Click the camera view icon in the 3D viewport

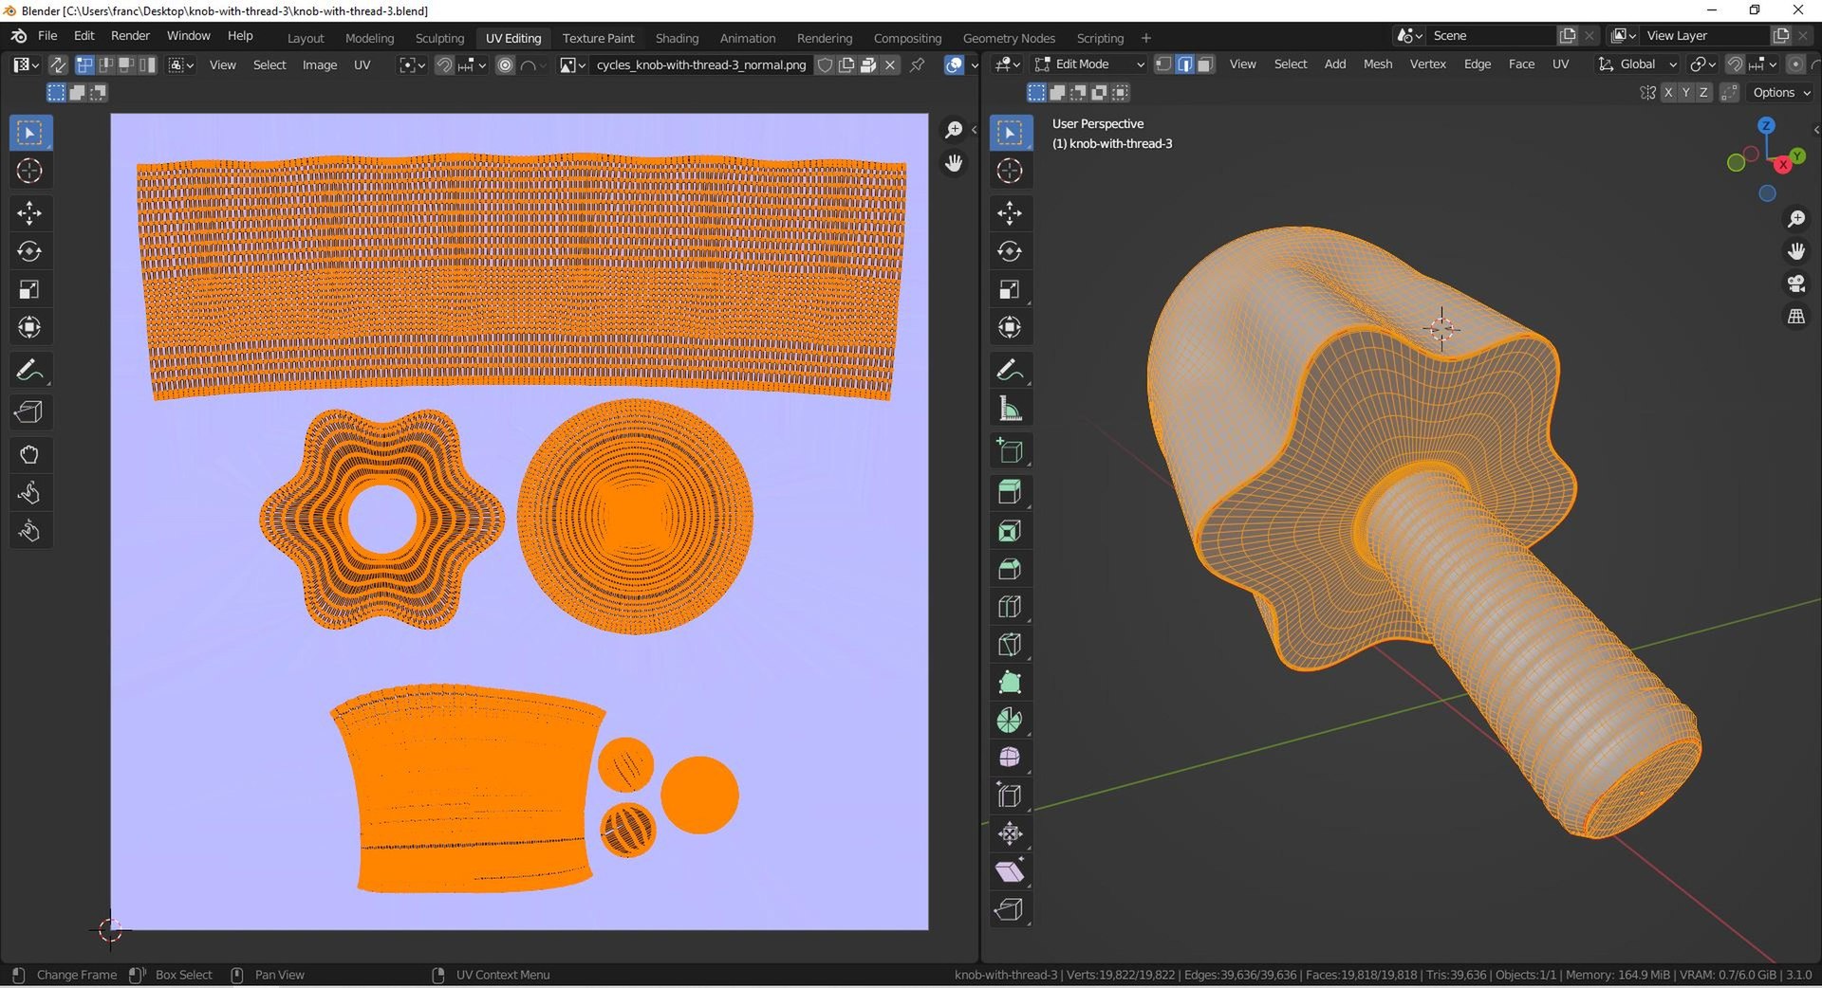1796,284
